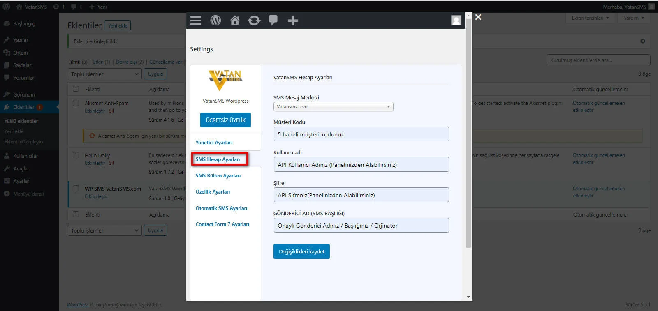Image resolution: width=658 pixels, height=311 pixels.
Task: Open Contact Form 7 Ayarları tab
Action: [x=222, y=224]
